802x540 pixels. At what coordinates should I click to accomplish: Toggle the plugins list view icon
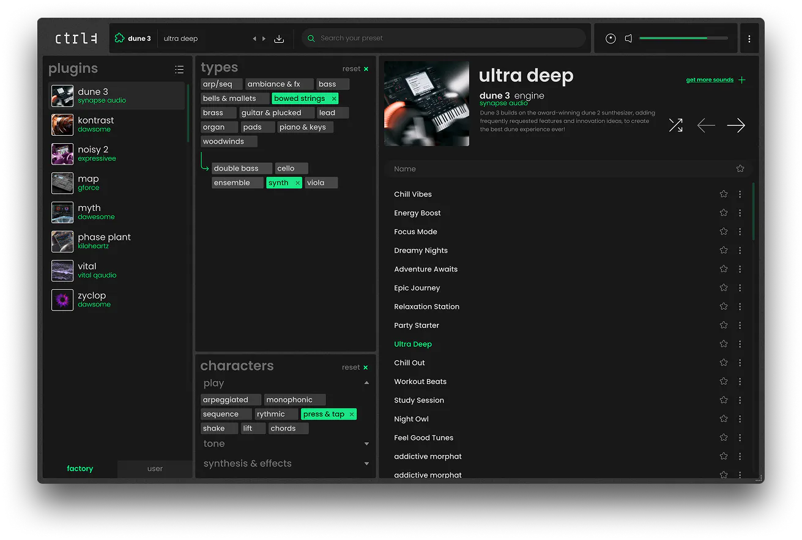[x=179, y=70]
